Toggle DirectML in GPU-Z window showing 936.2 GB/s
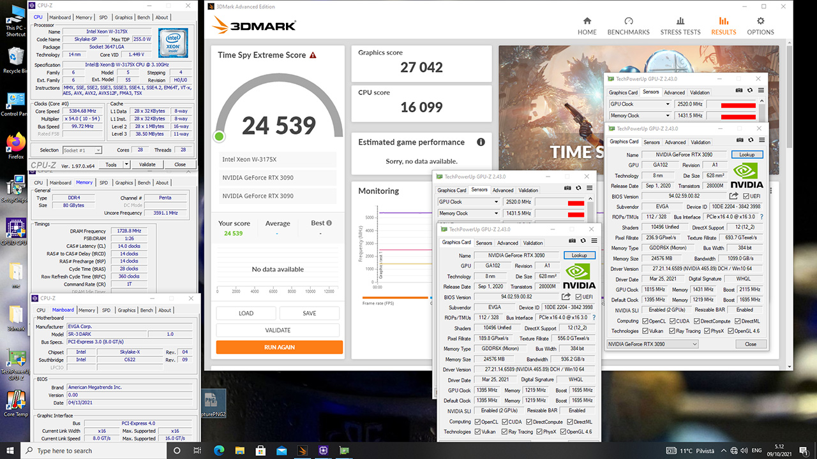The width and height of the screenshot is (817, 459). coord(569,421)
